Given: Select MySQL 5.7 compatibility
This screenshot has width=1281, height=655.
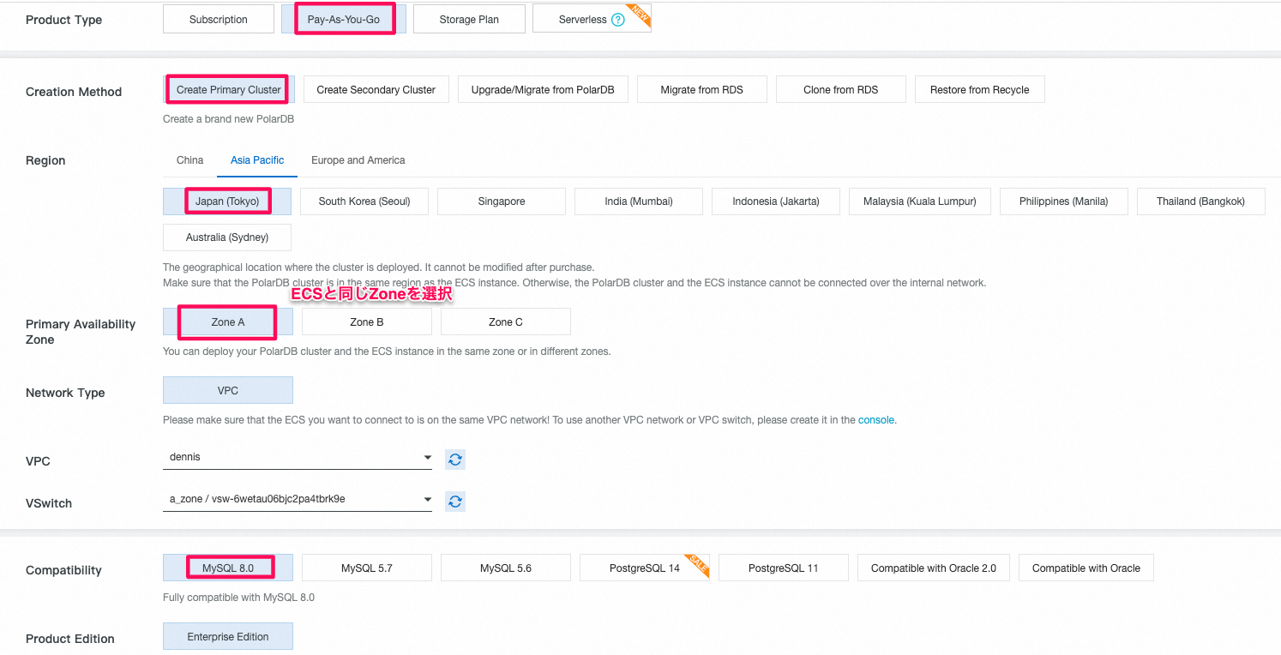Looking at the screenshot, I should coord(367,568).
